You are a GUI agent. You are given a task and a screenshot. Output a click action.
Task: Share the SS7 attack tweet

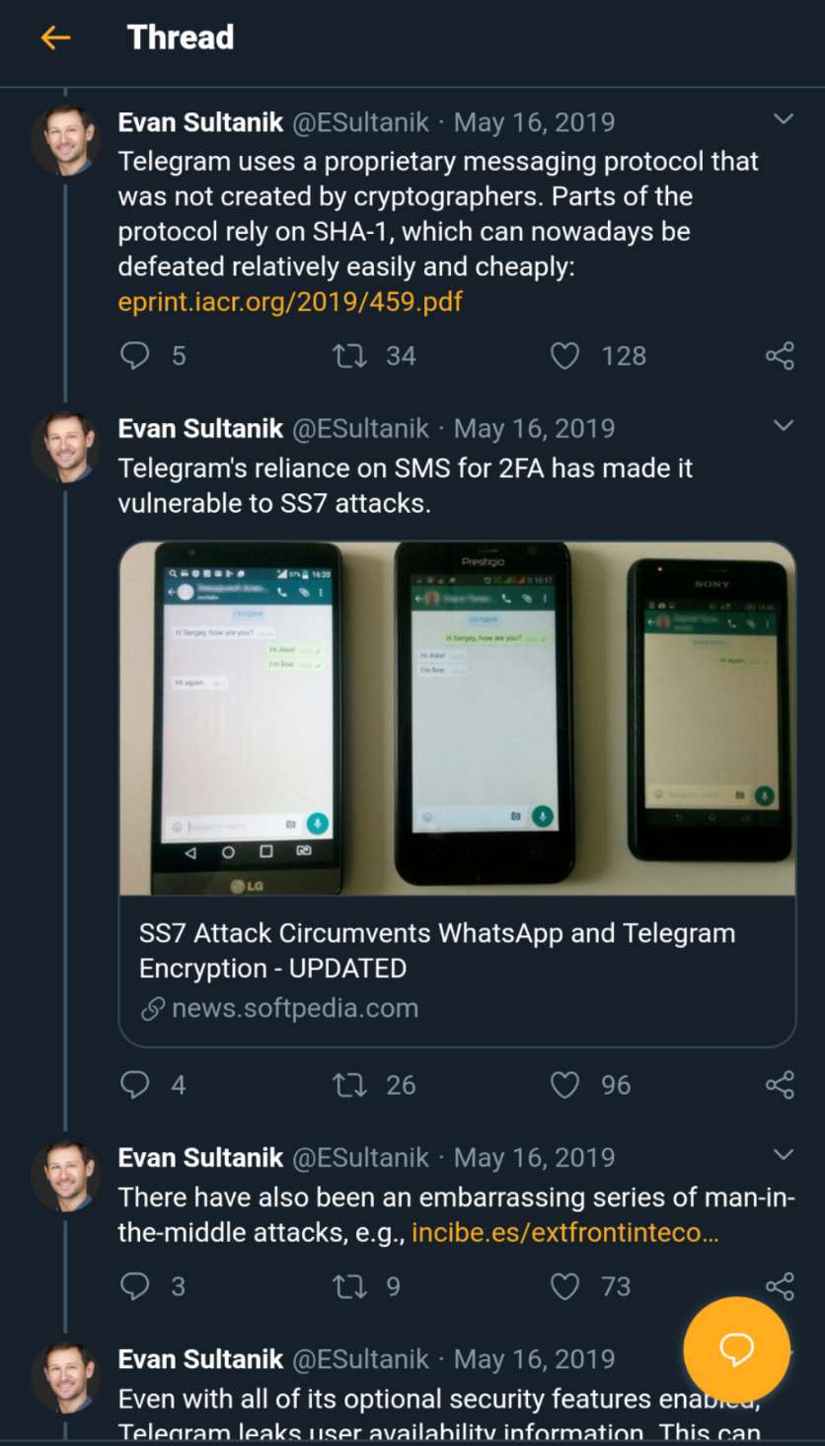(x=779, y=1085)
